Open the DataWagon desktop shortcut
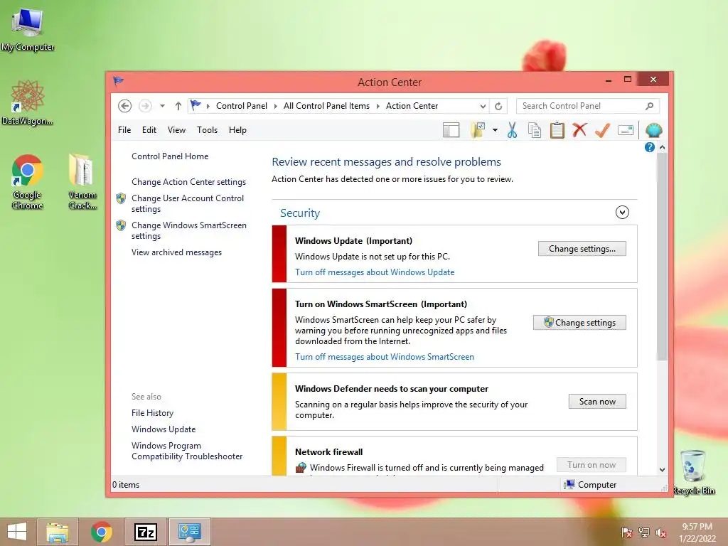728x546 pixels. (x=28, y=102)
